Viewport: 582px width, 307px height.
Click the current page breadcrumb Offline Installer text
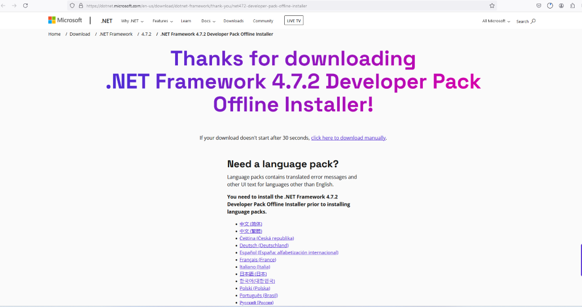[x=217, y=34]
